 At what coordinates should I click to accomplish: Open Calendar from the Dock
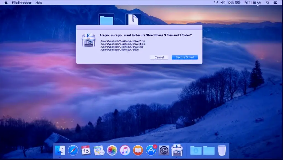click(86, 150)
